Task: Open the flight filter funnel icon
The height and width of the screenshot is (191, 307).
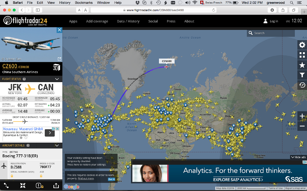Action: tap(302, 75)
